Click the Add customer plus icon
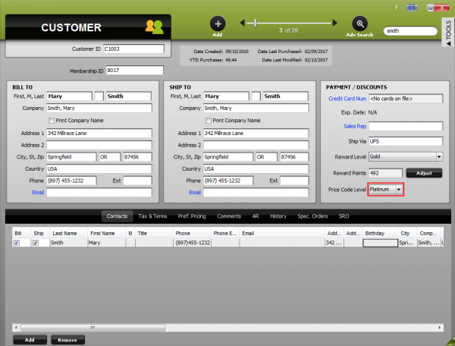Screen dimensions: 455x346 point(218,24)
